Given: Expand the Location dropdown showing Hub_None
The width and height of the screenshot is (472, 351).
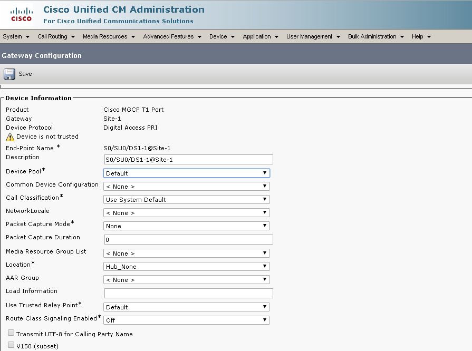Looking at the screenshot, I should (x=186, y=267).
